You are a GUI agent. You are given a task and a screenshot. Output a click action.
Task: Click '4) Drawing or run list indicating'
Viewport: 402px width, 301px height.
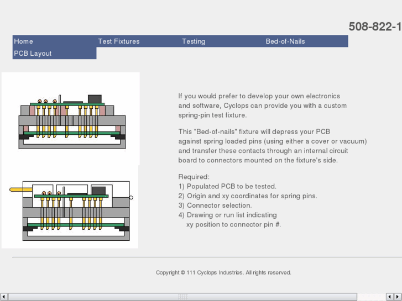(x=228, y=215)
